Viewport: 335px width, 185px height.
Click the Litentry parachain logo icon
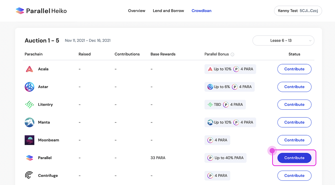(29, 104)
